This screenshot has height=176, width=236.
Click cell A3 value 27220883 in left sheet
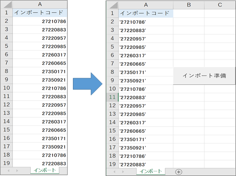click(40, 30)
